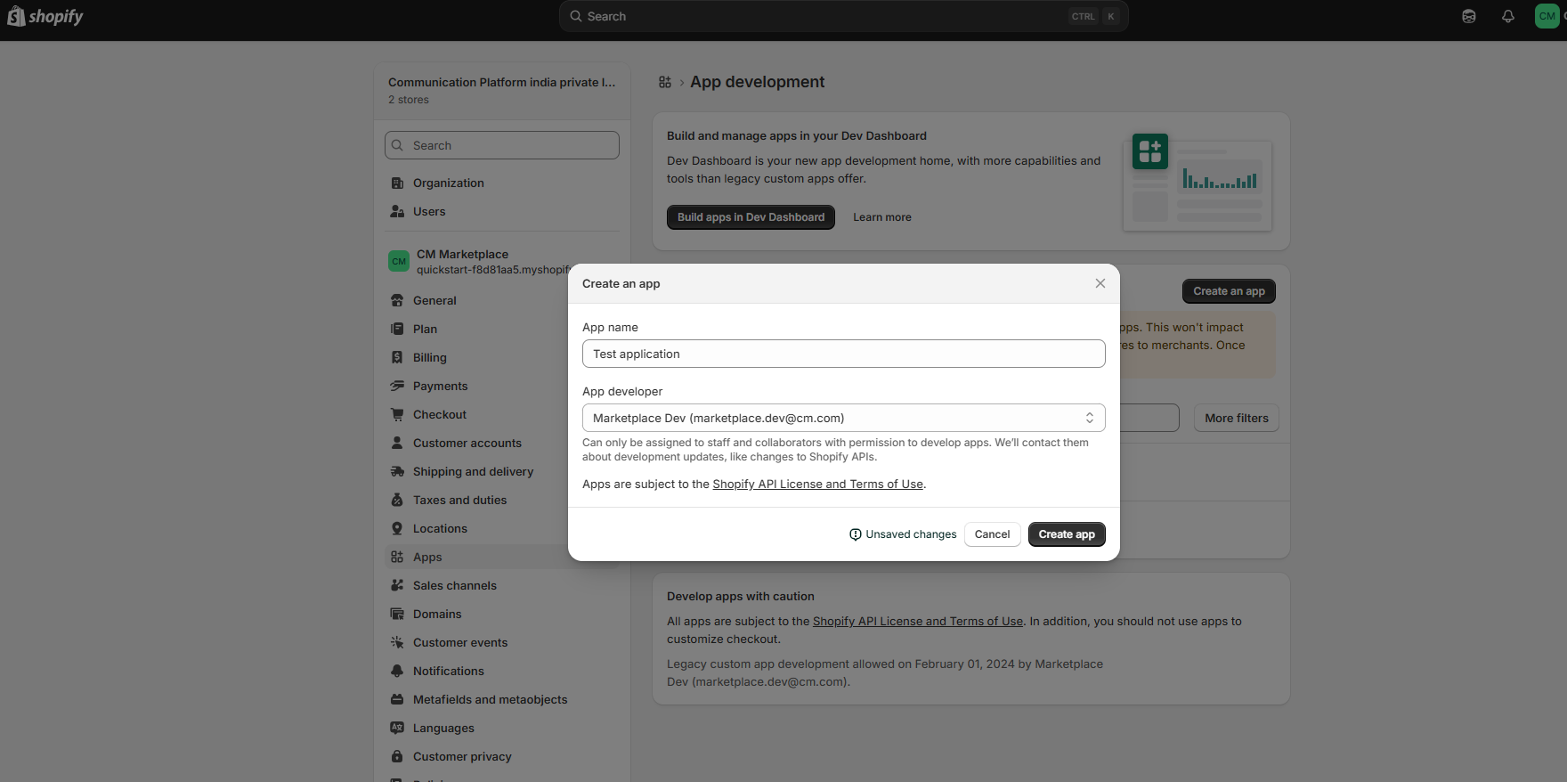Open Languages settings
1567x782 pixels.
click(x=502, y=728)
